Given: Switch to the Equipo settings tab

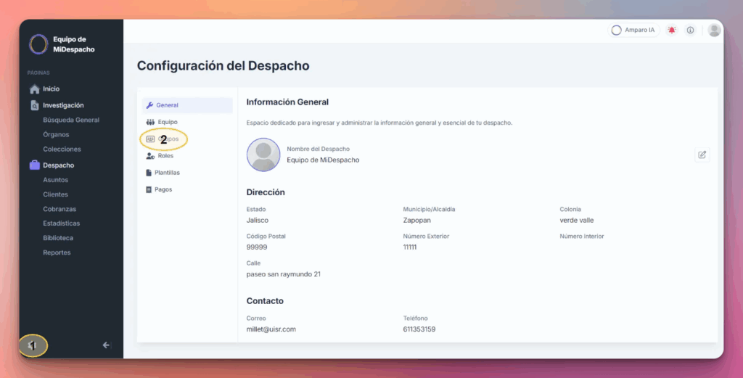Looking at the screenshot, I should (x=167, y=122).
